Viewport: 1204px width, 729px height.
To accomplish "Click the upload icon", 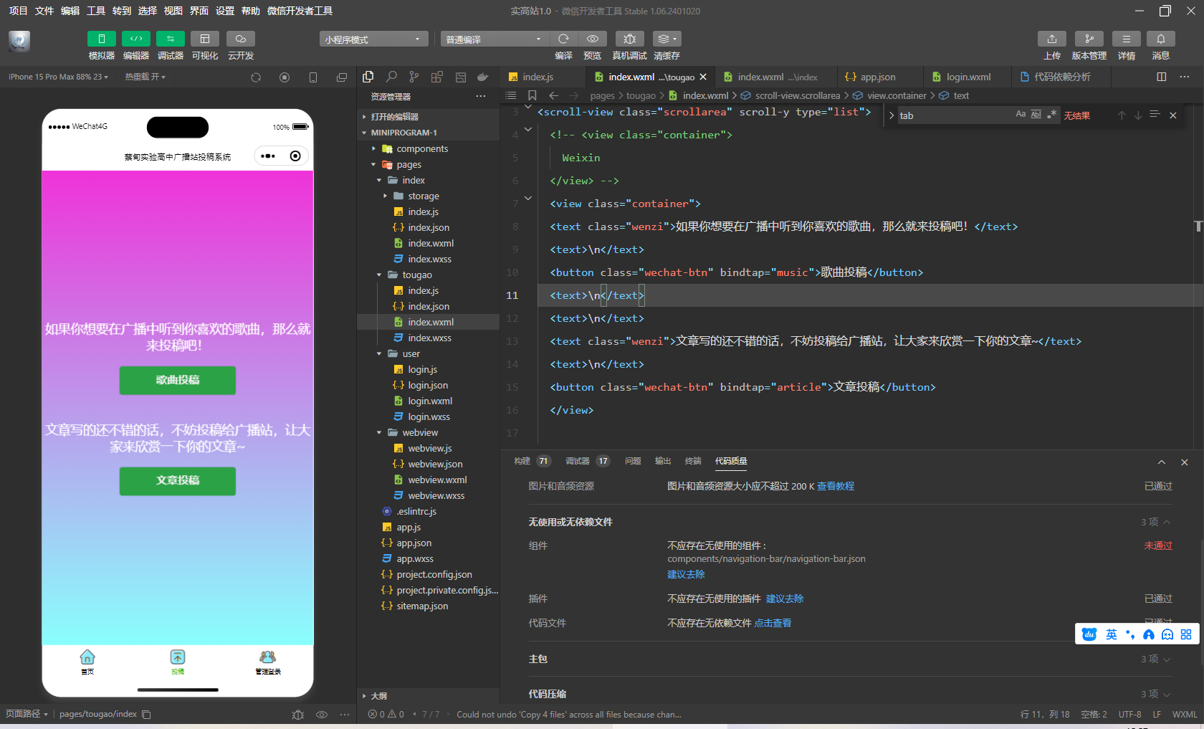I will tap(1051, 39).
